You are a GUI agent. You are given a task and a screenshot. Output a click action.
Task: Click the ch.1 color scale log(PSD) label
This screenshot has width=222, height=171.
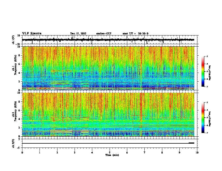pyautogui.click(x=210, y=73)
